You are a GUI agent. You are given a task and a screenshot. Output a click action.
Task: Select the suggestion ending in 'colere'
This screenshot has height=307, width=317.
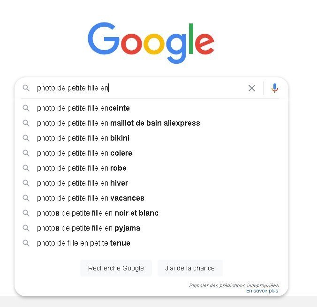(84, 153)
